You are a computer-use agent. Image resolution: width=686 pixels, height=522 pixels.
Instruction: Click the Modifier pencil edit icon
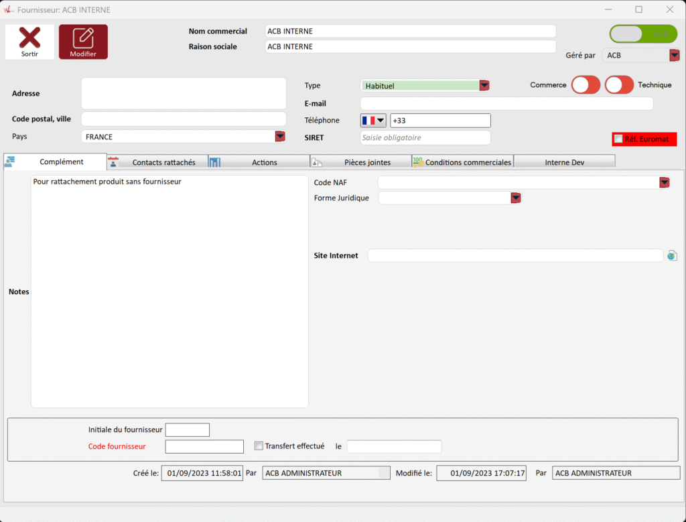click(x=83, y=38)
